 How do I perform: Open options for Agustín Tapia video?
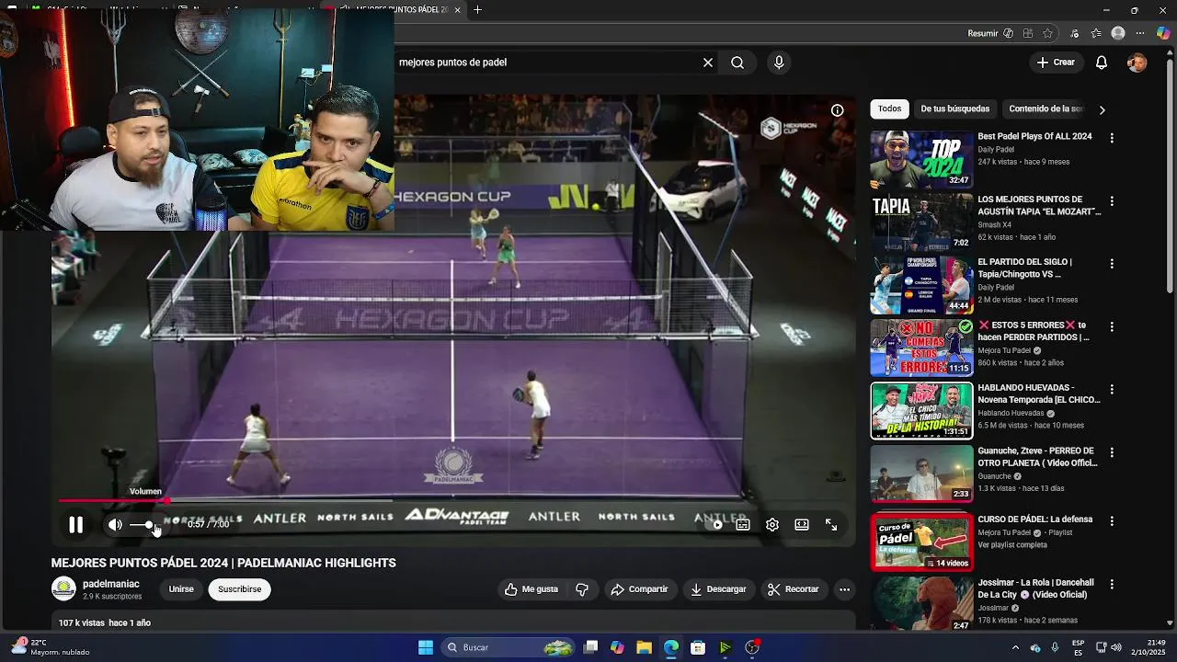pos(1112,200)
